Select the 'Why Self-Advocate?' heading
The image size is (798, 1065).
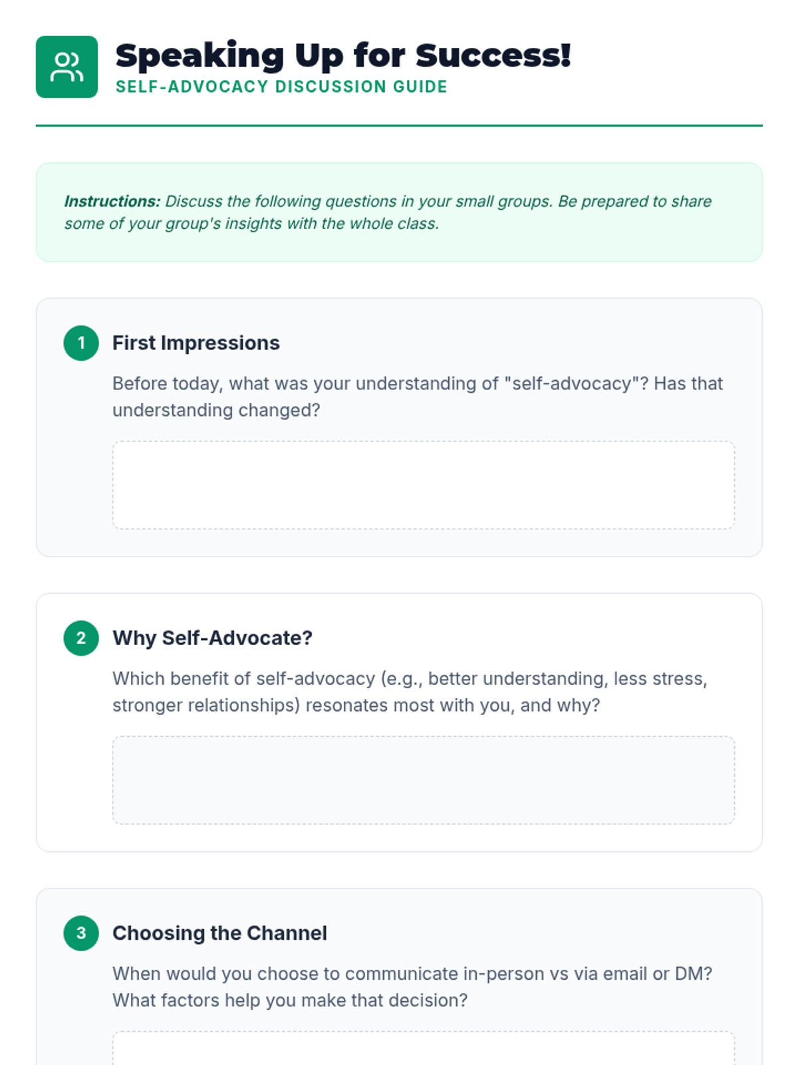click(x=212, y=638)
